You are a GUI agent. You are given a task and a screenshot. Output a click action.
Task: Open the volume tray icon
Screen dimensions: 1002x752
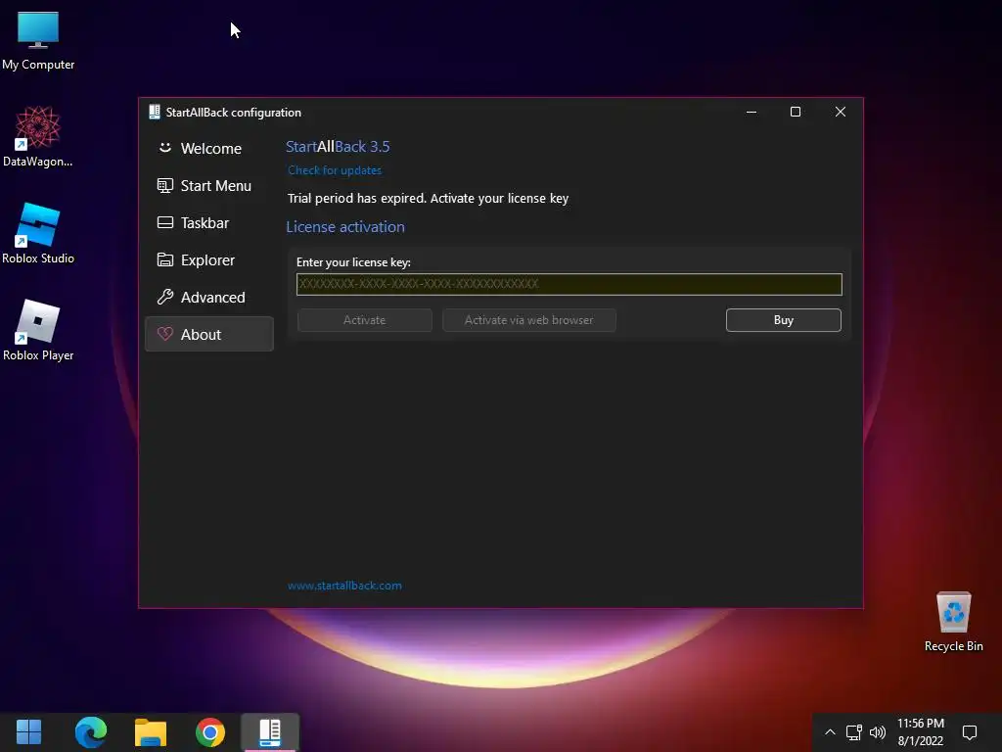pos(878,732)
